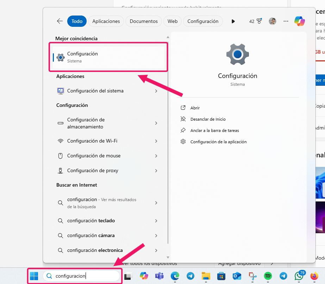Click Anclar a la barra de tareas
Viewport: 325px width, 284px height.
click(214, 131)
